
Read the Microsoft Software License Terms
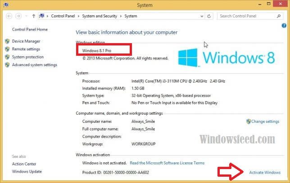[167, 163]
